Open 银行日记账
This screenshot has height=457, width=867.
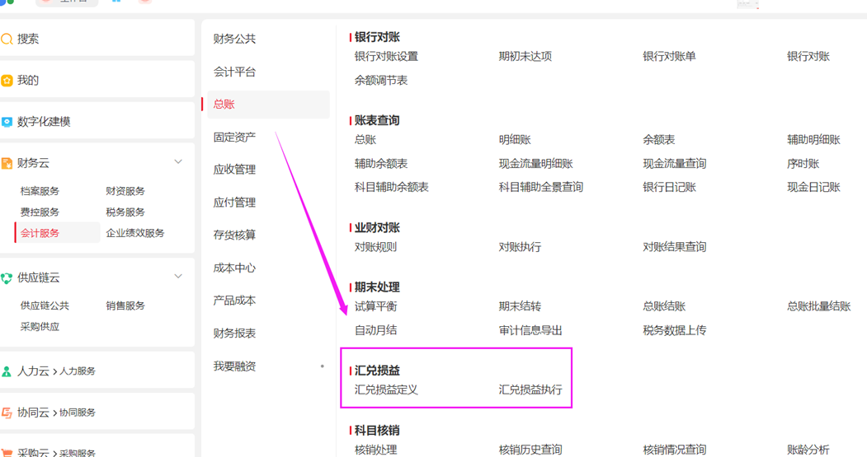click(669, 188)
